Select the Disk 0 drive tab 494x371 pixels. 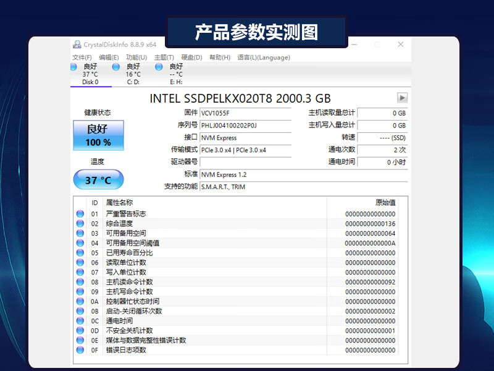tap(91, 74)
